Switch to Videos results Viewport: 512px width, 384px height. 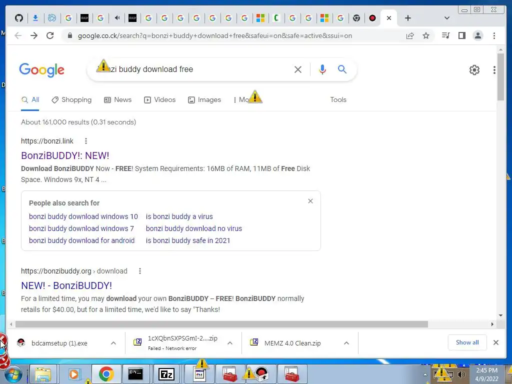[159, 99]
